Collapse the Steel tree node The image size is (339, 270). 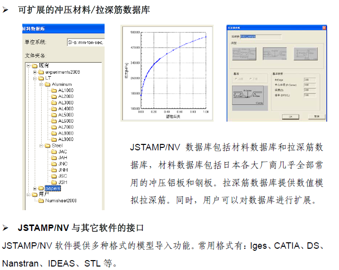tap(41, 146)
